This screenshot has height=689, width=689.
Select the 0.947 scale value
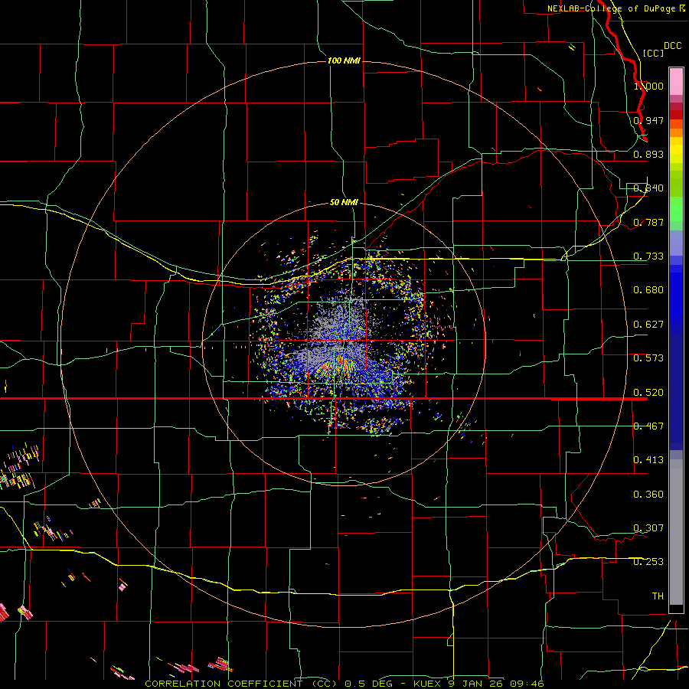click(x=648, y=120)
